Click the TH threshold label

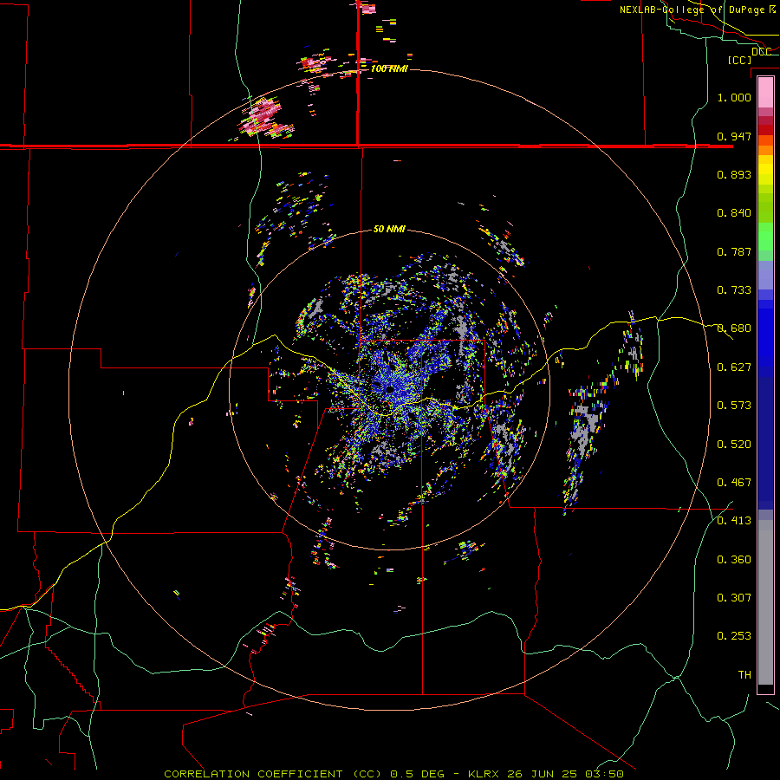(744, 675)
